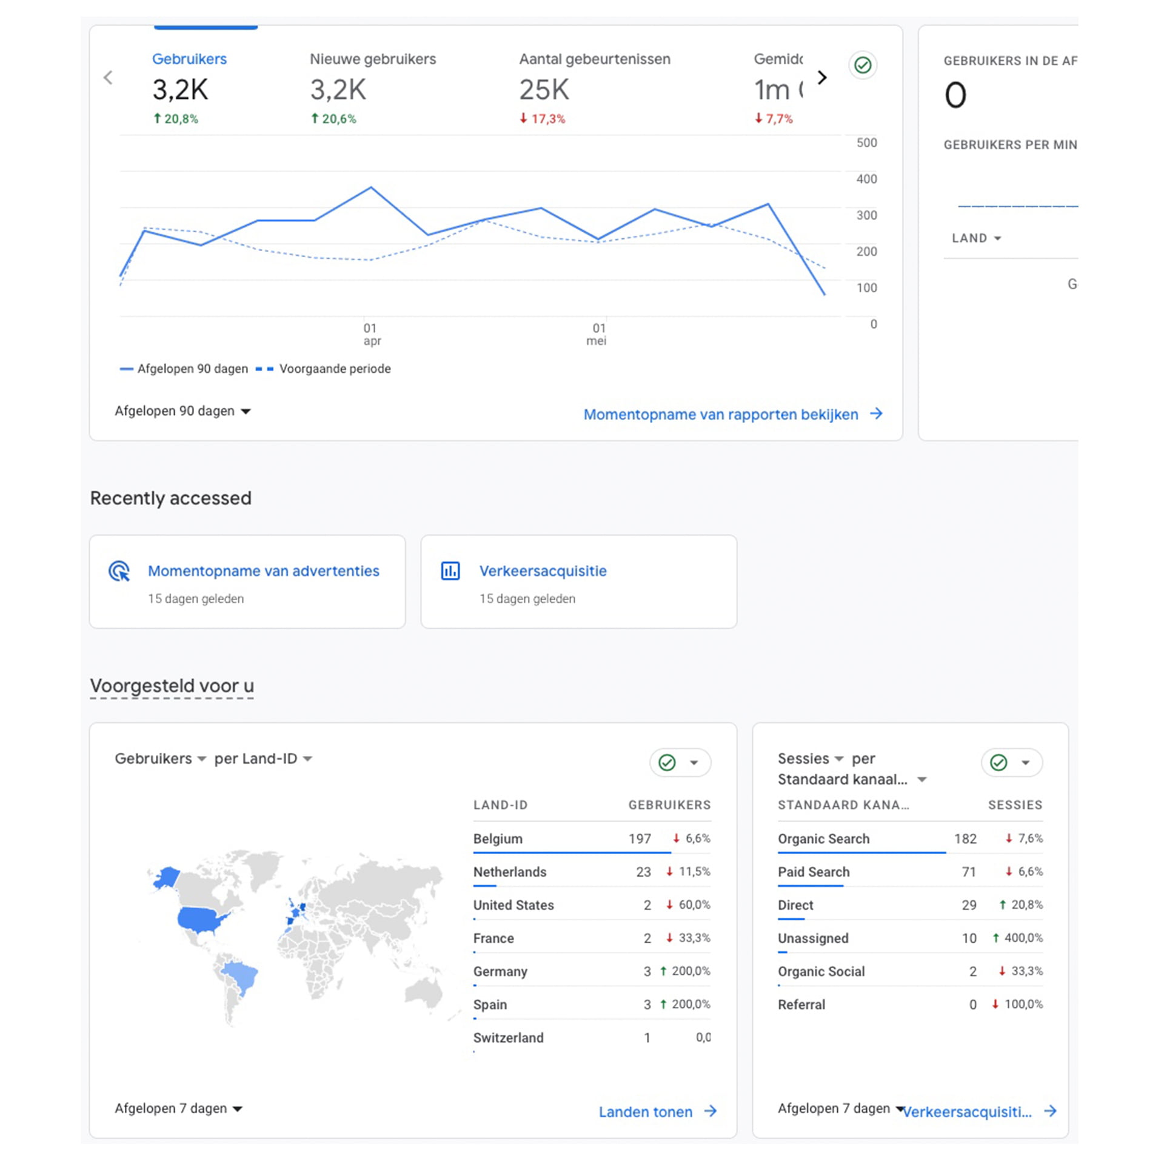Image resolution: width=1164 pixels, height=1164 pixels.
Task: Click the next metrics chevron arrow
Action: click(x=822, y=78)
